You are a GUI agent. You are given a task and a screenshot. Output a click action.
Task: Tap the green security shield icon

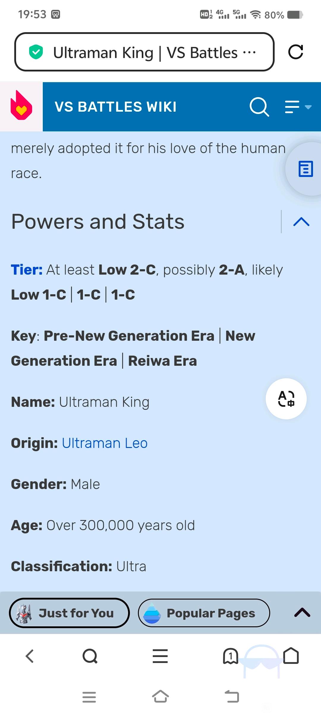pos(36,52)
